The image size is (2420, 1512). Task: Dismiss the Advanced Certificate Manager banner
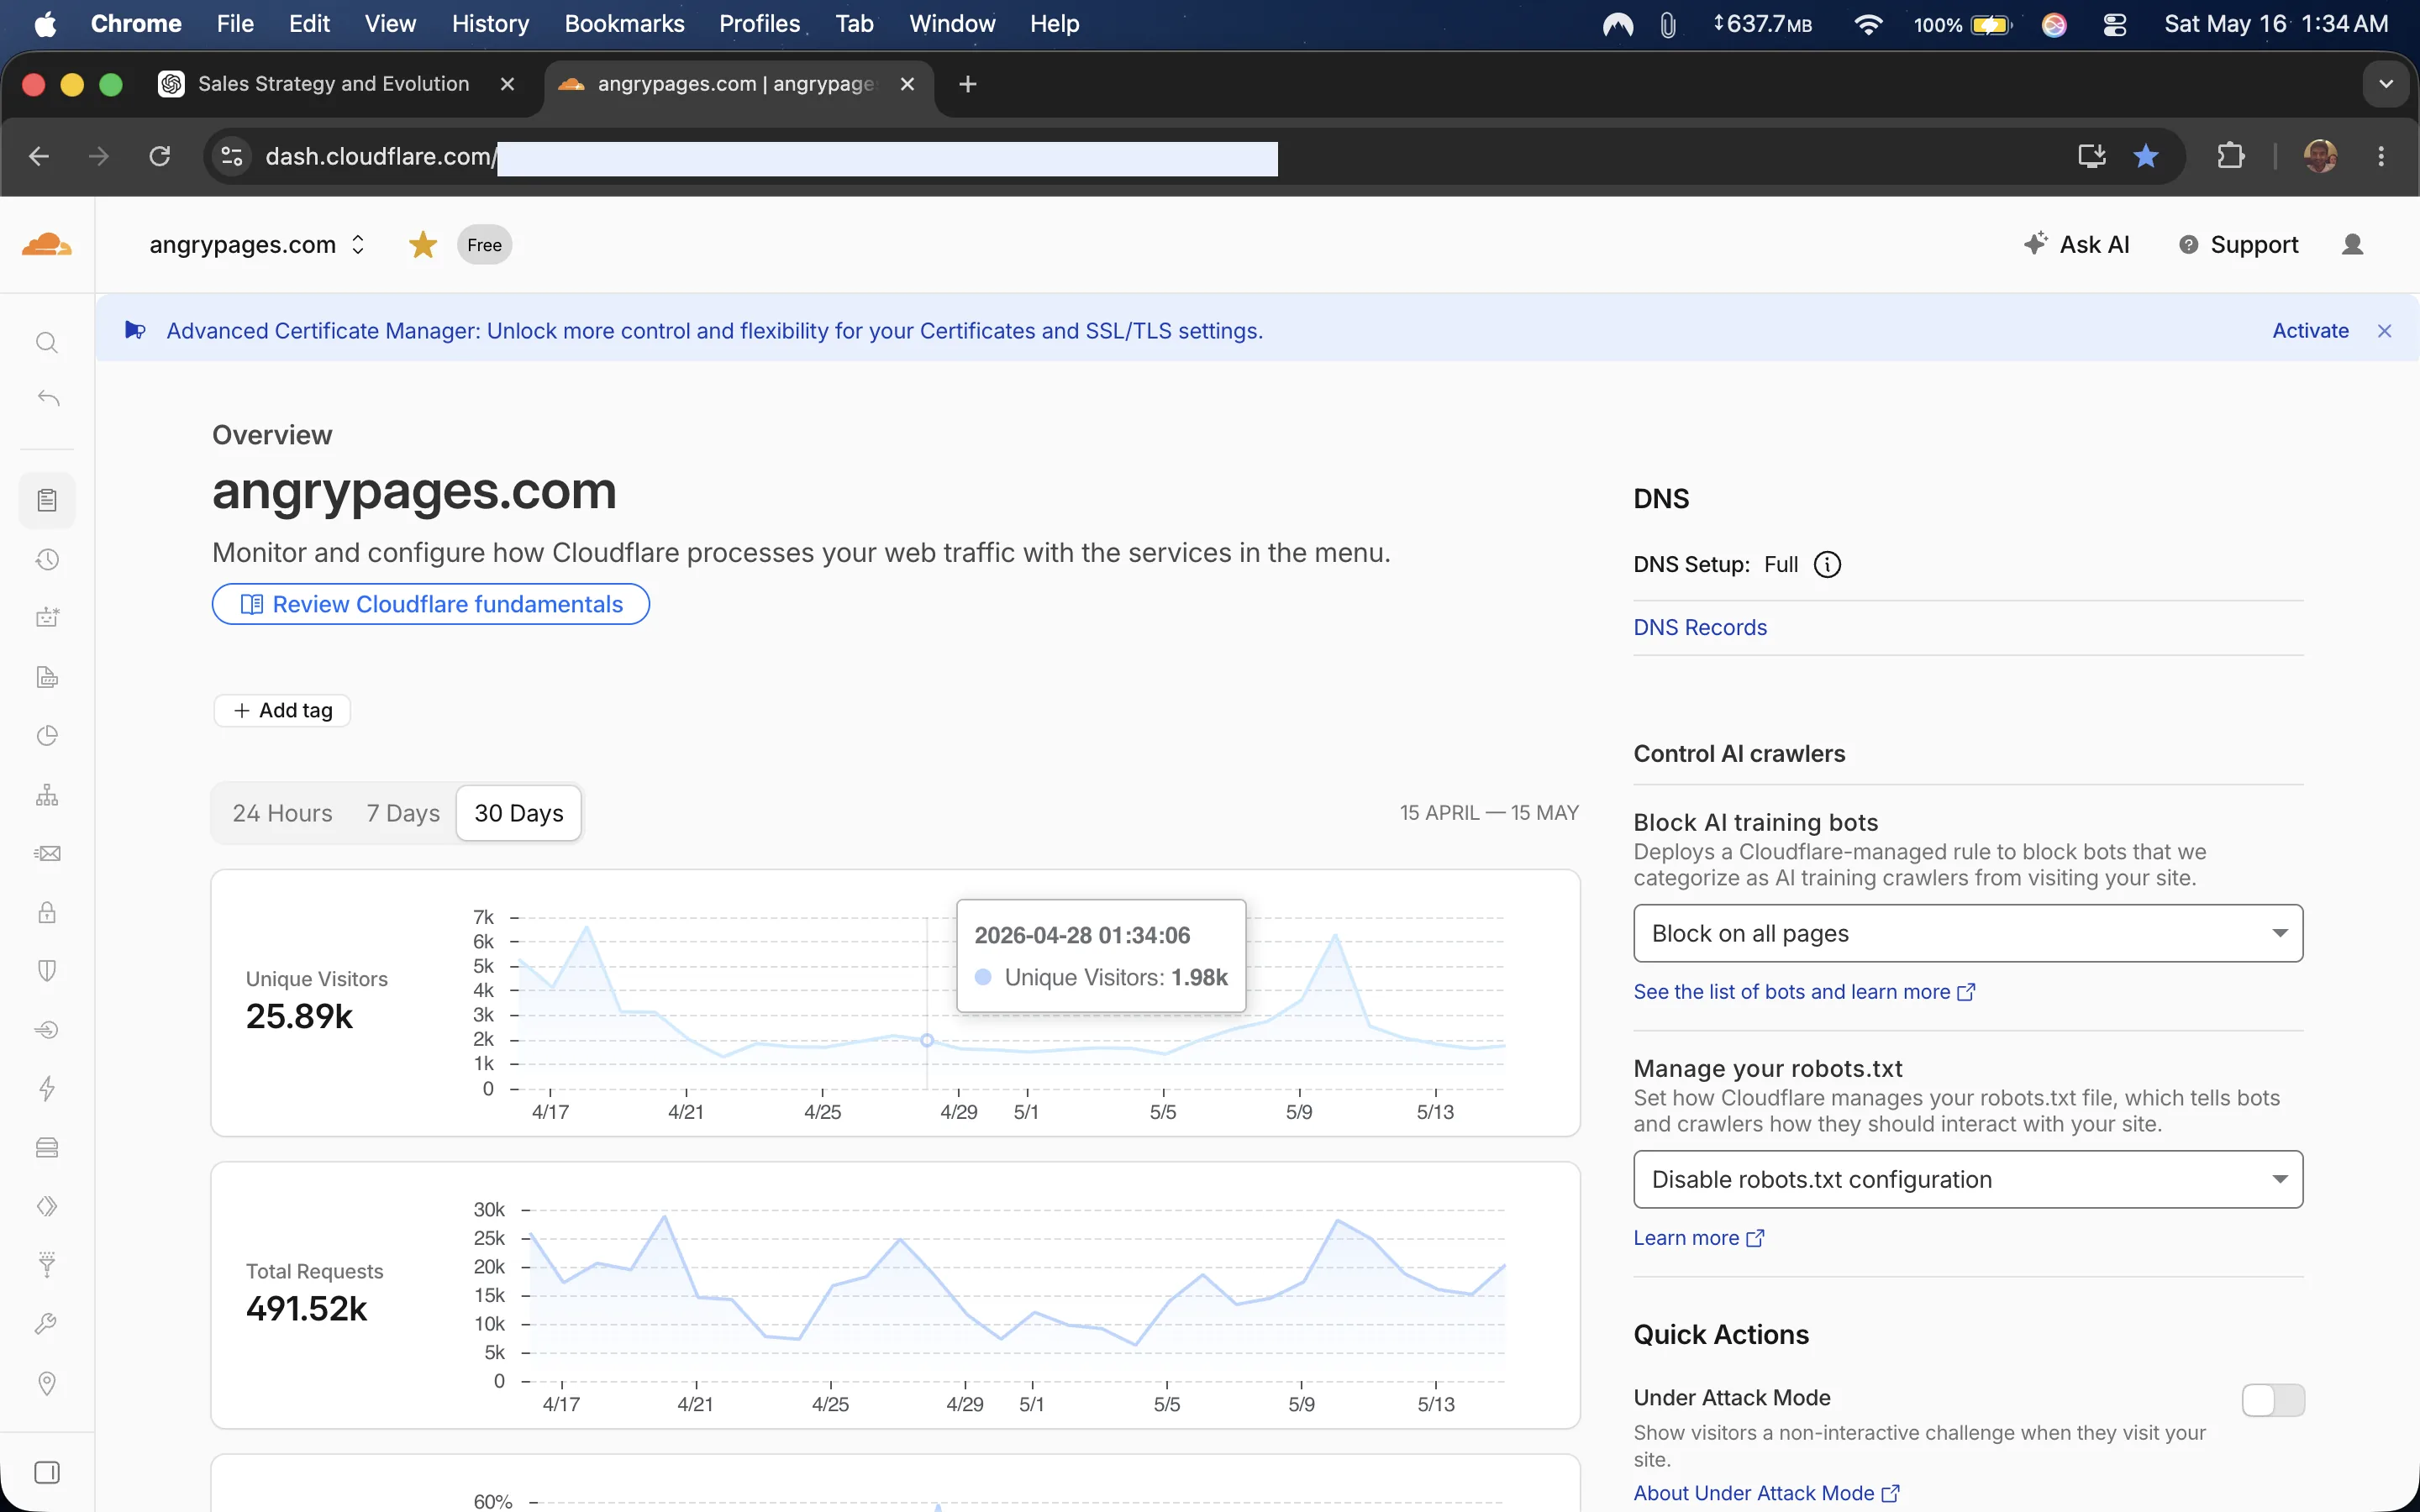[x=2385, y=331]
